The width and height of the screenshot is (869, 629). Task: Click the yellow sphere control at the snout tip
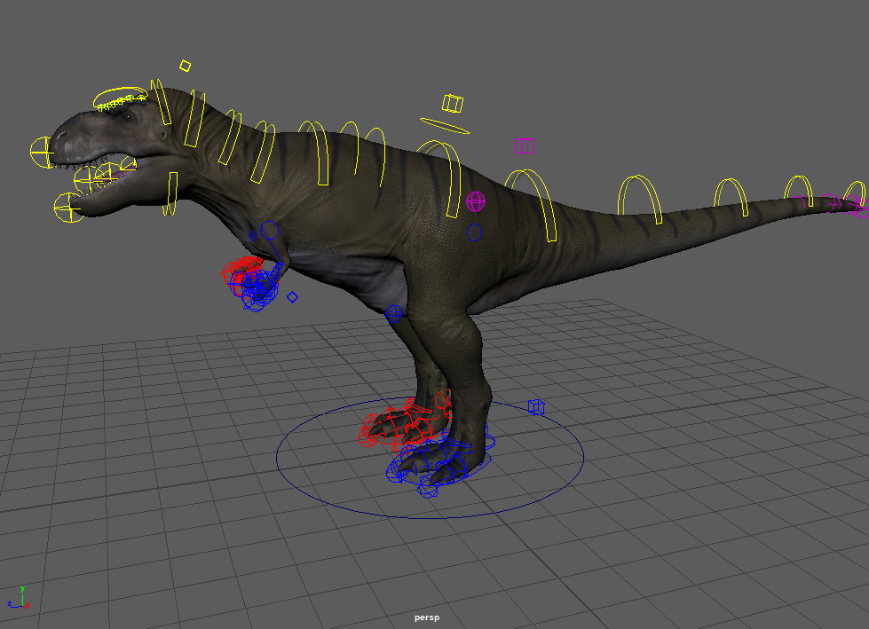pos(42,152)
